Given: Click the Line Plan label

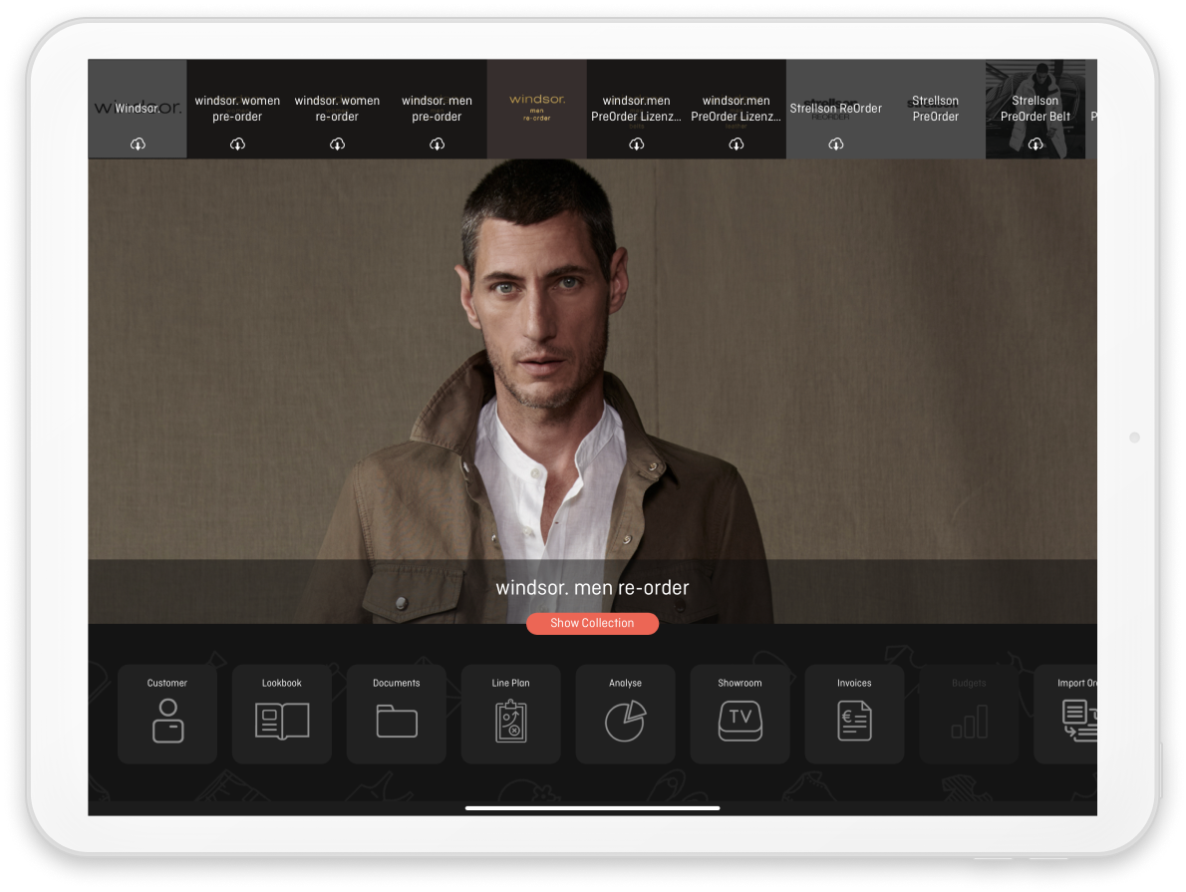Looking at the screenshot, I should click(x=510, y=683).
